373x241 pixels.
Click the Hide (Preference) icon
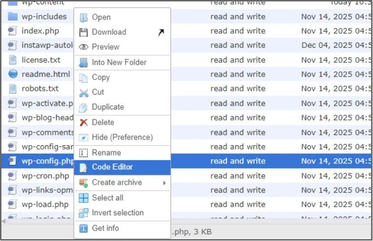point(83,138)
